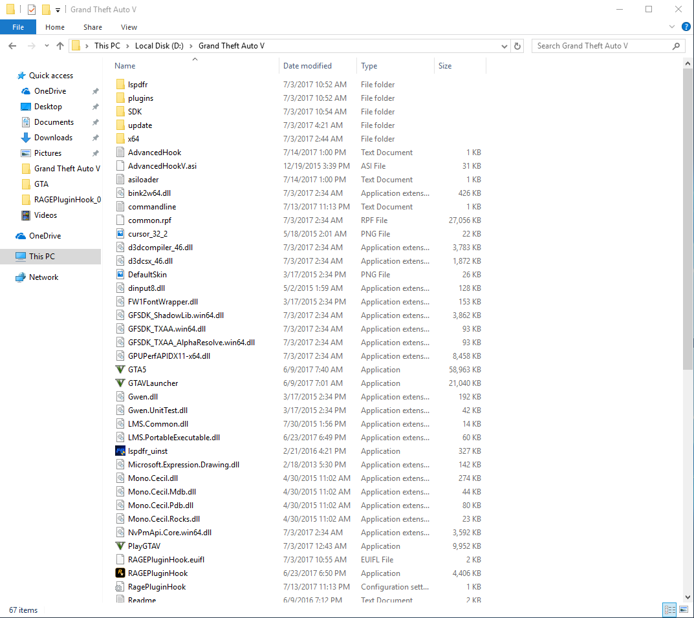Image resolution: width=694 pixels, height=618 pixels.
Task: Select the PlayGTAV application icon
Action: (x=120, y=546)
